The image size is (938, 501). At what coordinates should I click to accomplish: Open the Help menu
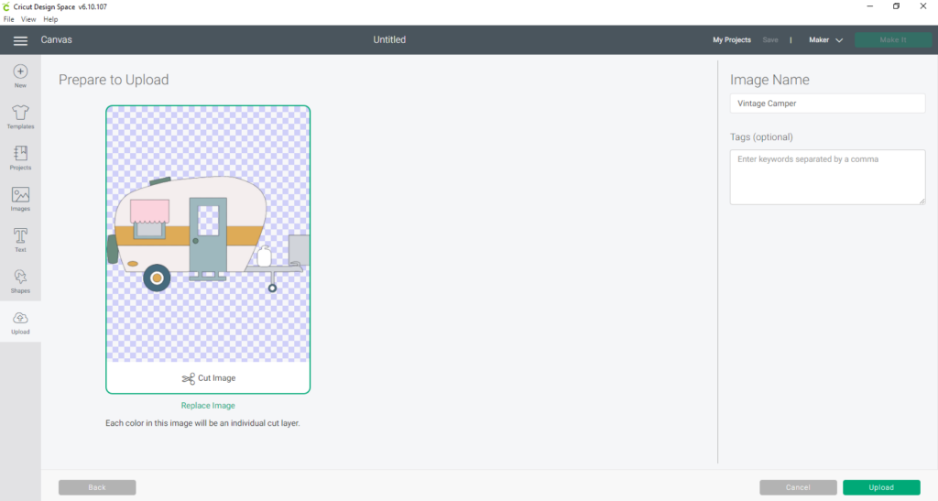(50, 19)
